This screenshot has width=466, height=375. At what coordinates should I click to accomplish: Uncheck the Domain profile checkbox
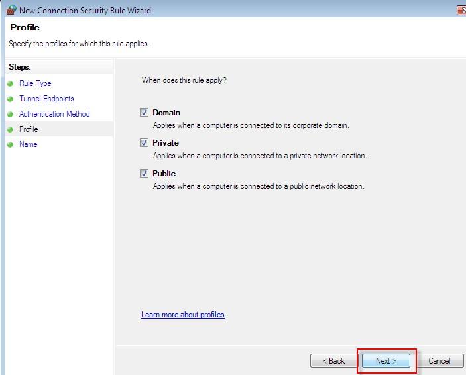[144, 113]
